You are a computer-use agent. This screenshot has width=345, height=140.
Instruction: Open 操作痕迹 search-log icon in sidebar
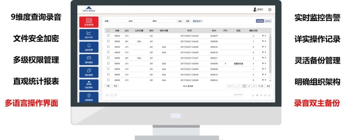[88, 60]
